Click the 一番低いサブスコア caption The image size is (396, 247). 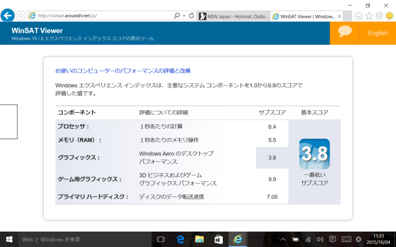315,179
